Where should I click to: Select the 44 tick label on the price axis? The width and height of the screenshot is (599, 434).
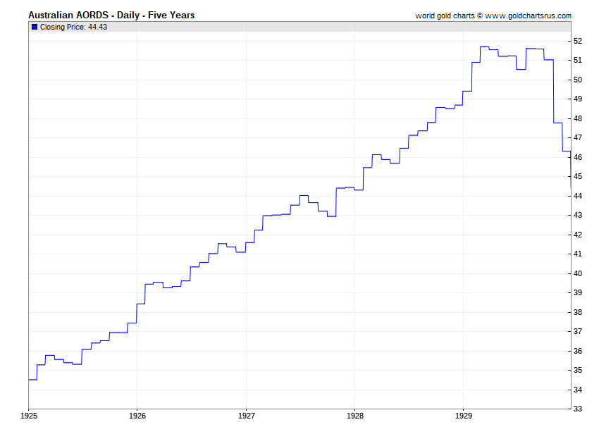click(577, 196)
